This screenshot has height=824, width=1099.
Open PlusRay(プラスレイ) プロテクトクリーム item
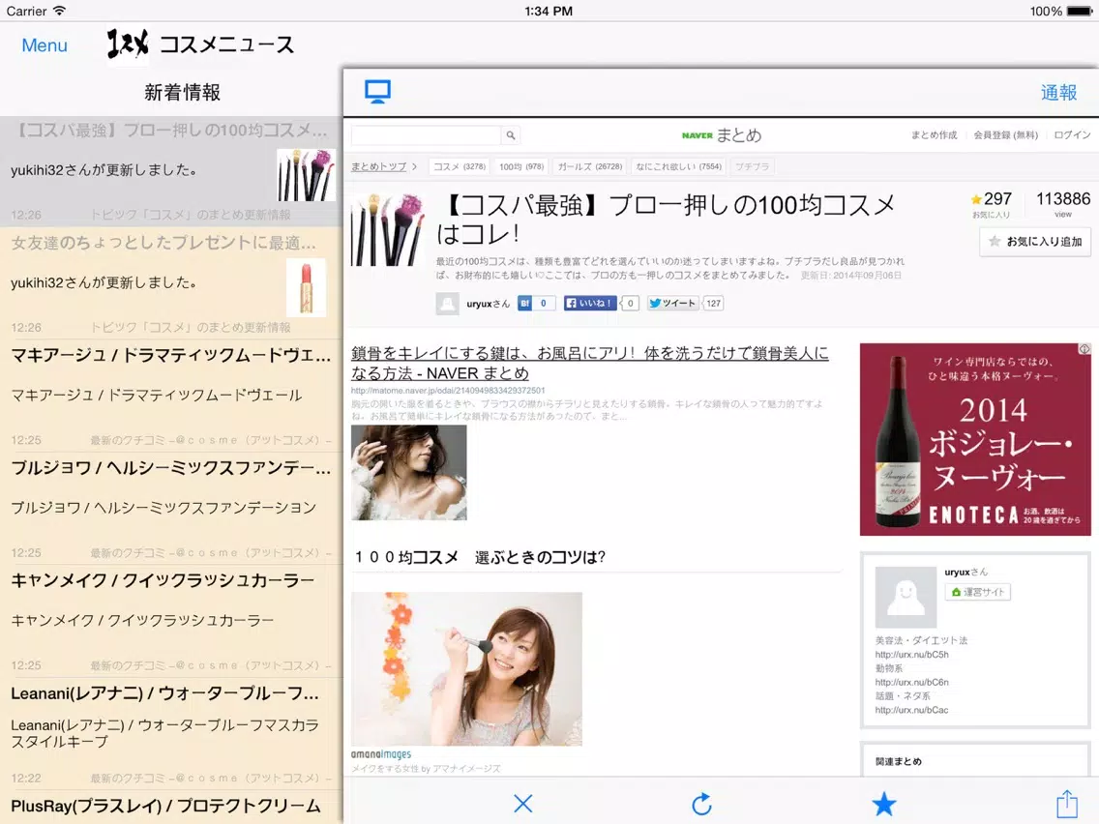click(x=171, y=808)
